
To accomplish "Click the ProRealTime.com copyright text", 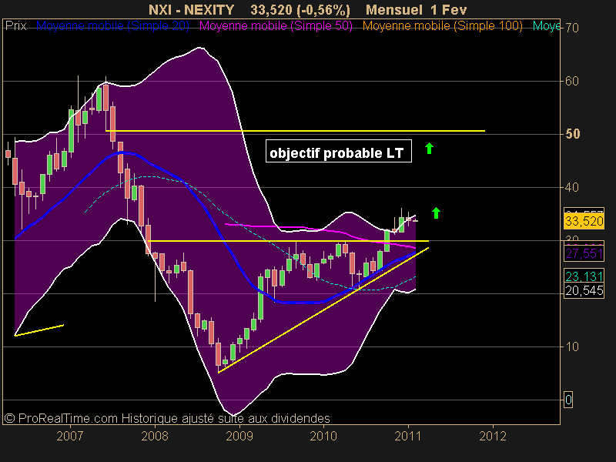I will point(167,418).
